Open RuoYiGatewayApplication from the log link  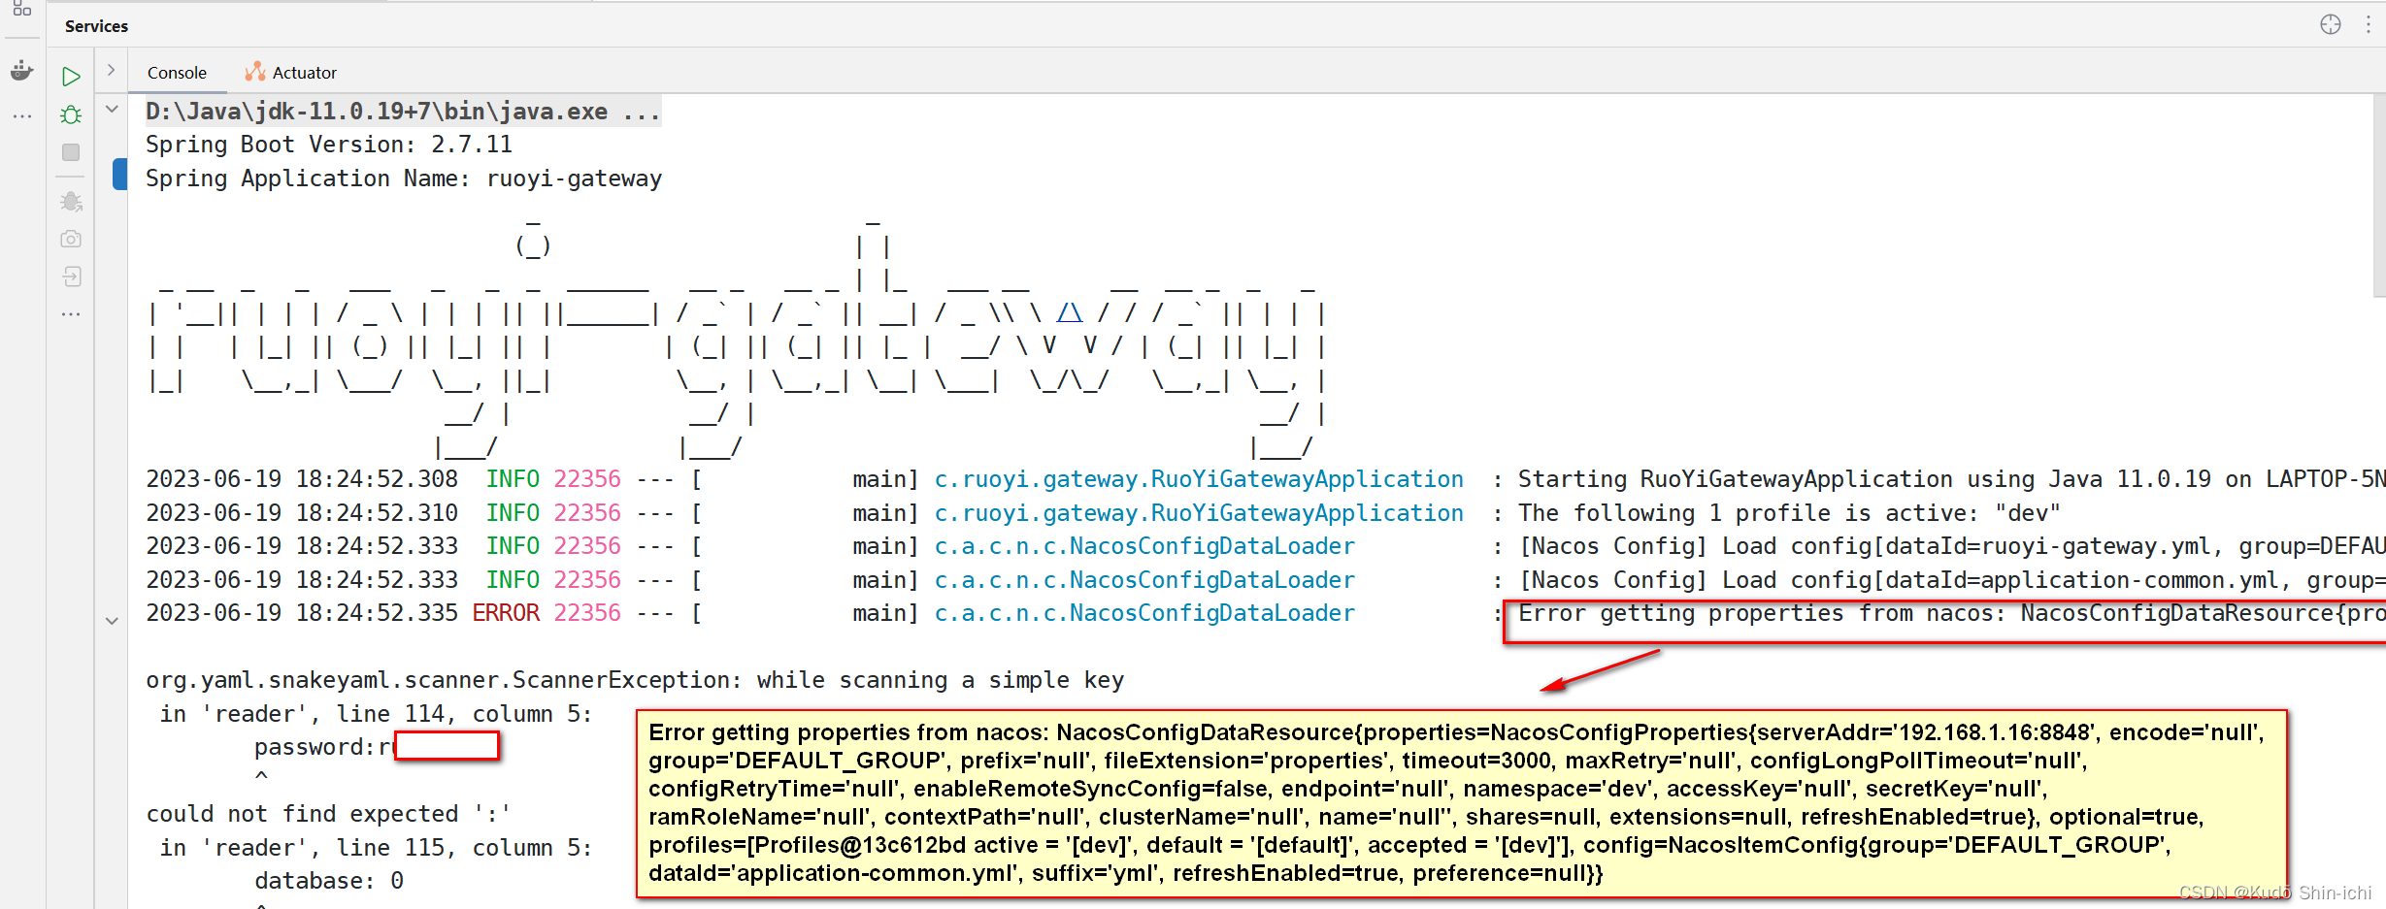point(1200,478)
